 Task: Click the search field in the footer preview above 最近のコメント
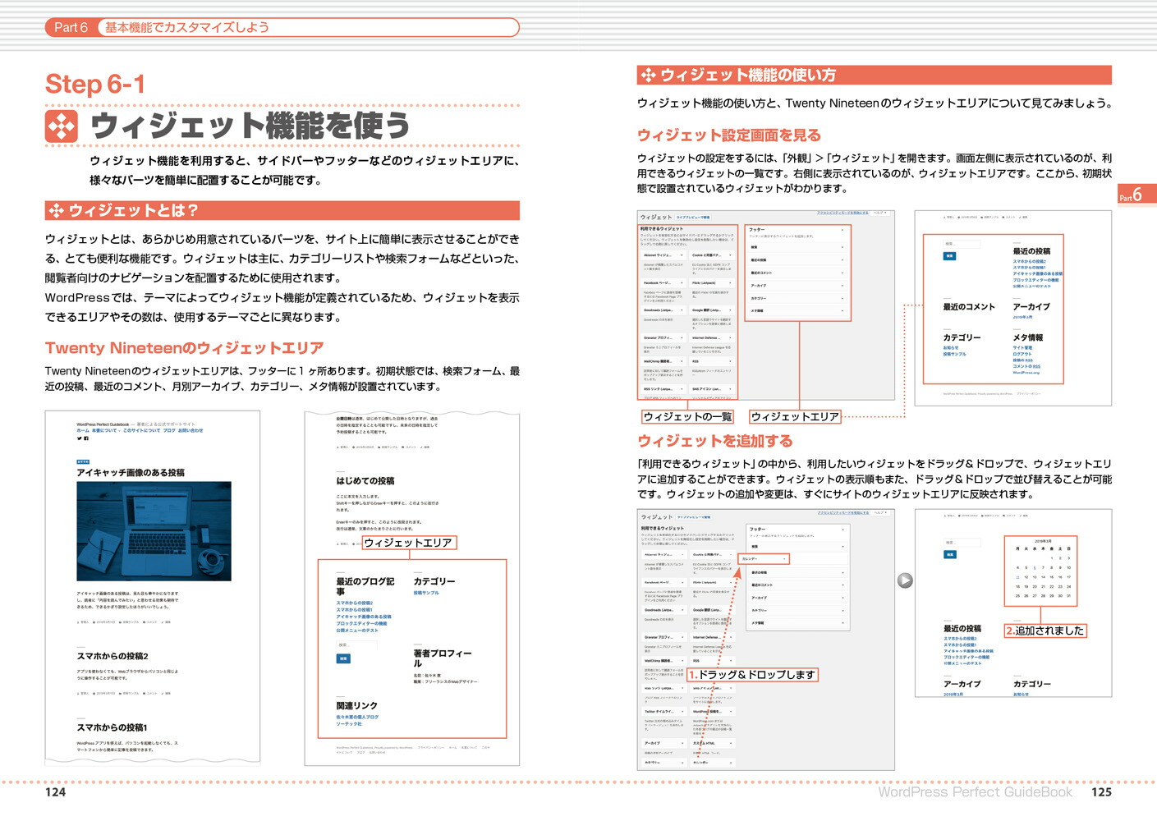[x=962, y=244]
